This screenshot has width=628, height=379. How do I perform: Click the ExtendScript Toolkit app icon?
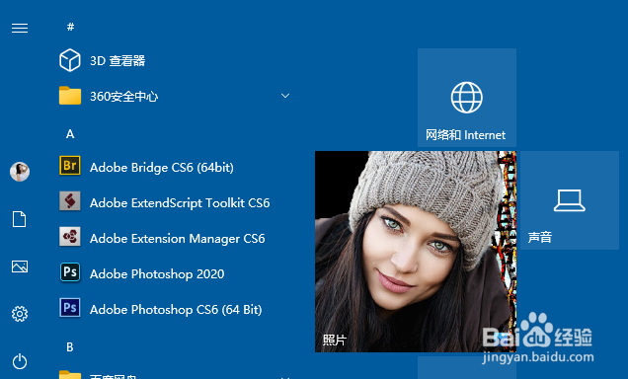coord(70,201)
